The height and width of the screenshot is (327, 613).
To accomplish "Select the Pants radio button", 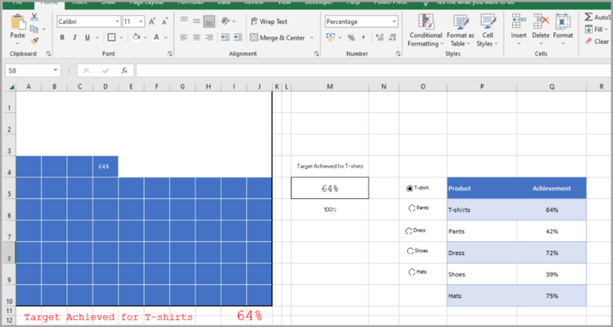I will click(x=412, y=208).
